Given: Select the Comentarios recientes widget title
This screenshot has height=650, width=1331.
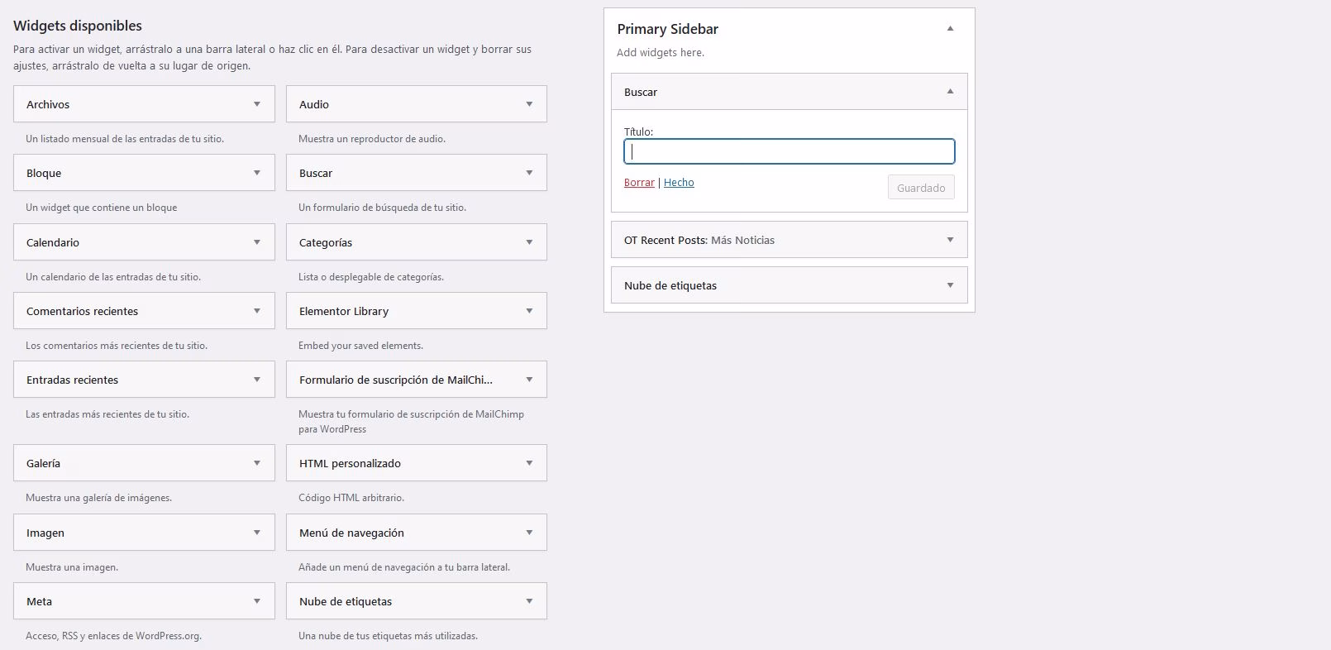Looking at the screenshot, I should coord(83,311).
